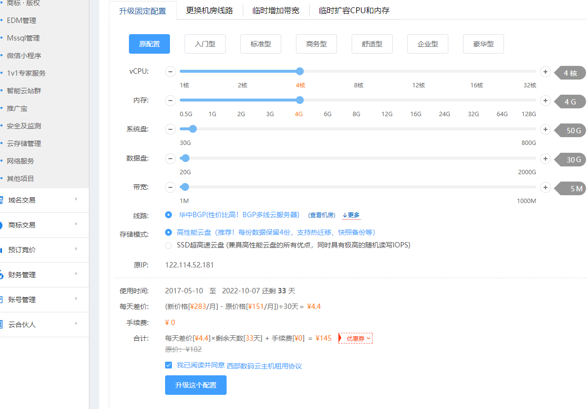Choose SSD超高速云盘 storage mode

(x=168, y=245)
